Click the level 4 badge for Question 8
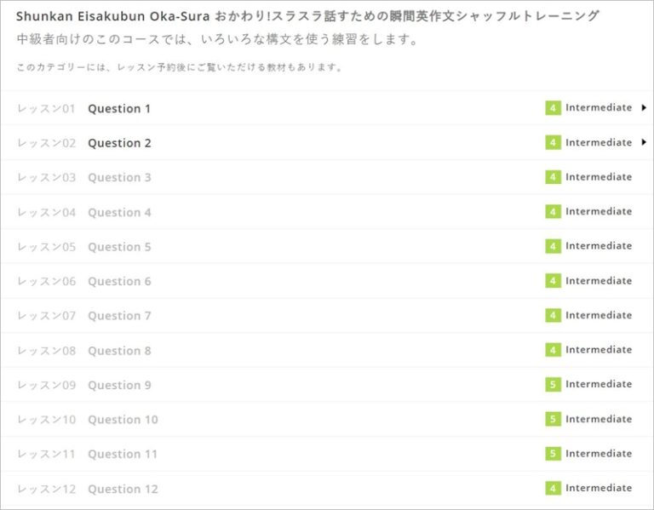The image size is (654, 510). coord(553,350)
